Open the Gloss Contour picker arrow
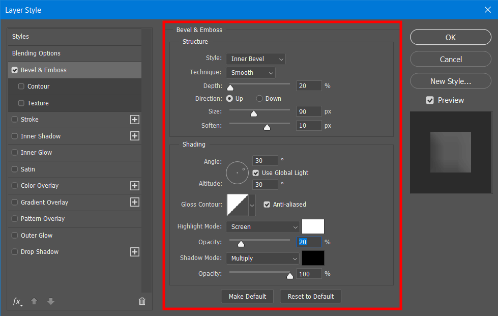Viewport: 498px width, 316px height. click(252, 205)
